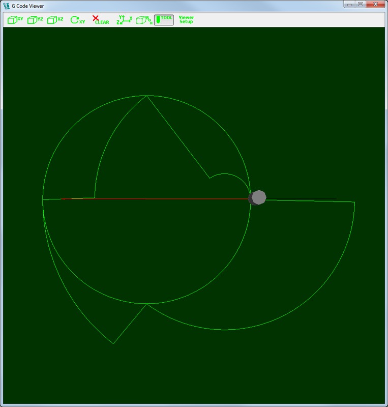The image size is (388, 407).
Task: Click the red horizontal toolpath line
Action: pyautogui.click(x=153, y=198)
